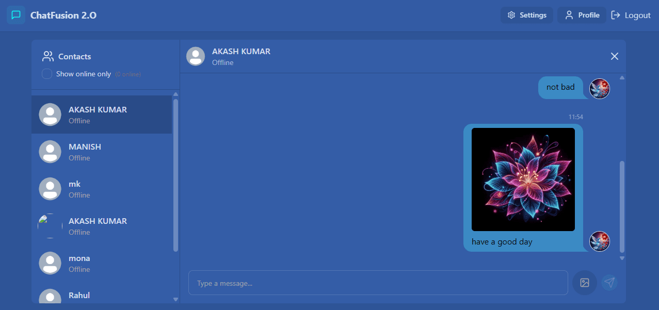Image resolution: width=659 pixels, height=310 pixels.
Task: Log out of ChatFusion
Action: coord(631,15)
